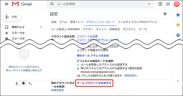Viewport: 183px width, 96px height.
Task: Open Google Calendar in side panel
Action: click(x=178, y=15)
